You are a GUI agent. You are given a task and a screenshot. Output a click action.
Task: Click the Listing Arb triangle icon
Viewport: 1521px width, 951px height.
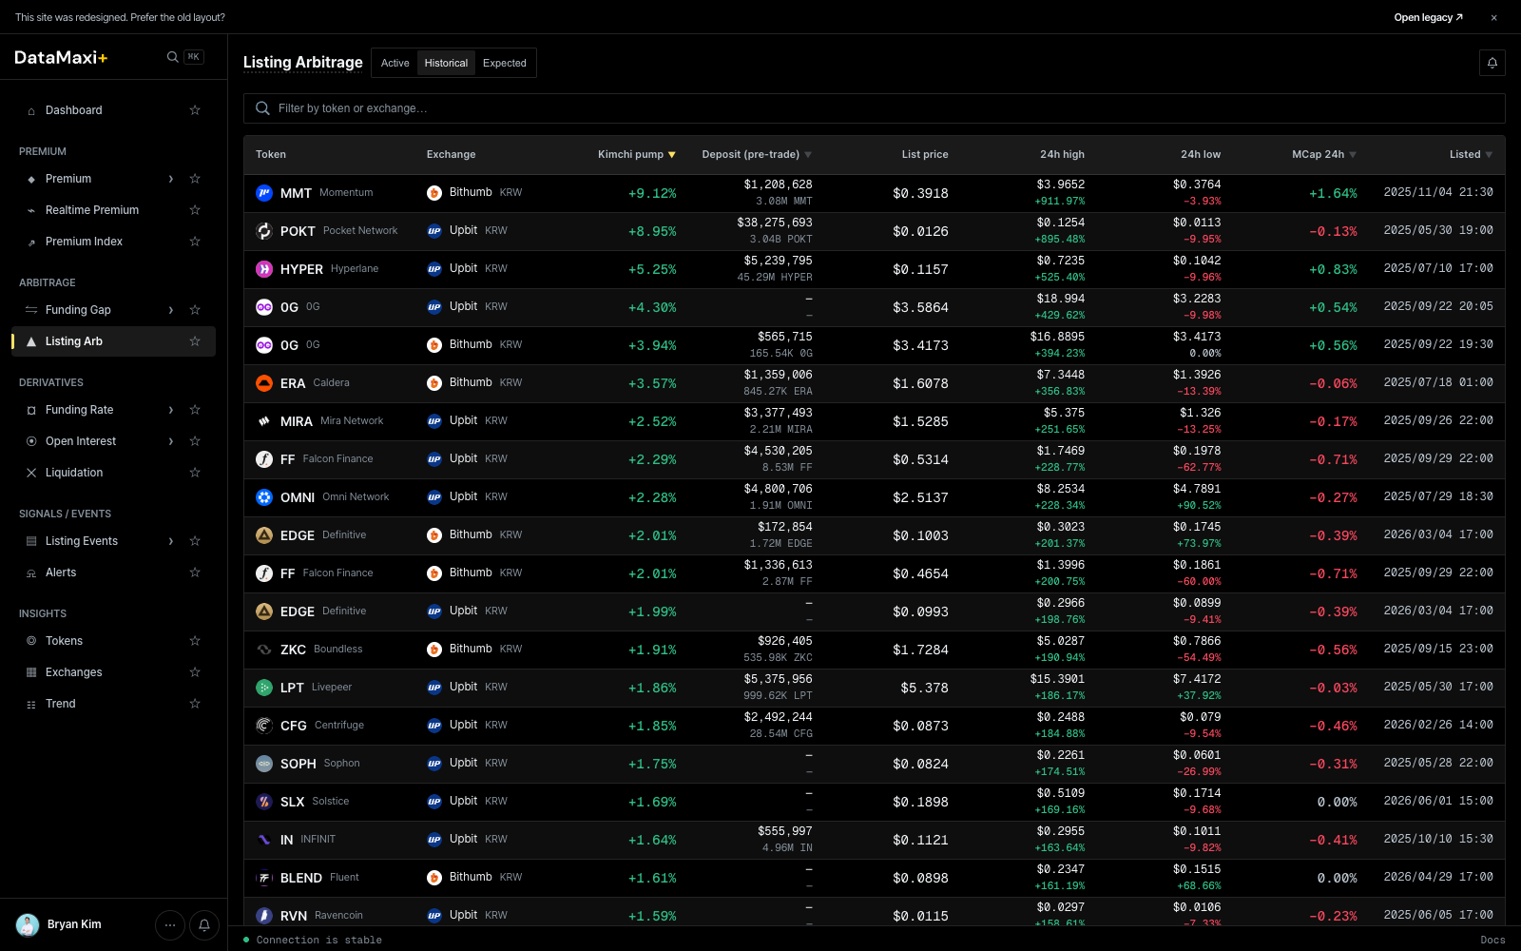31,341
